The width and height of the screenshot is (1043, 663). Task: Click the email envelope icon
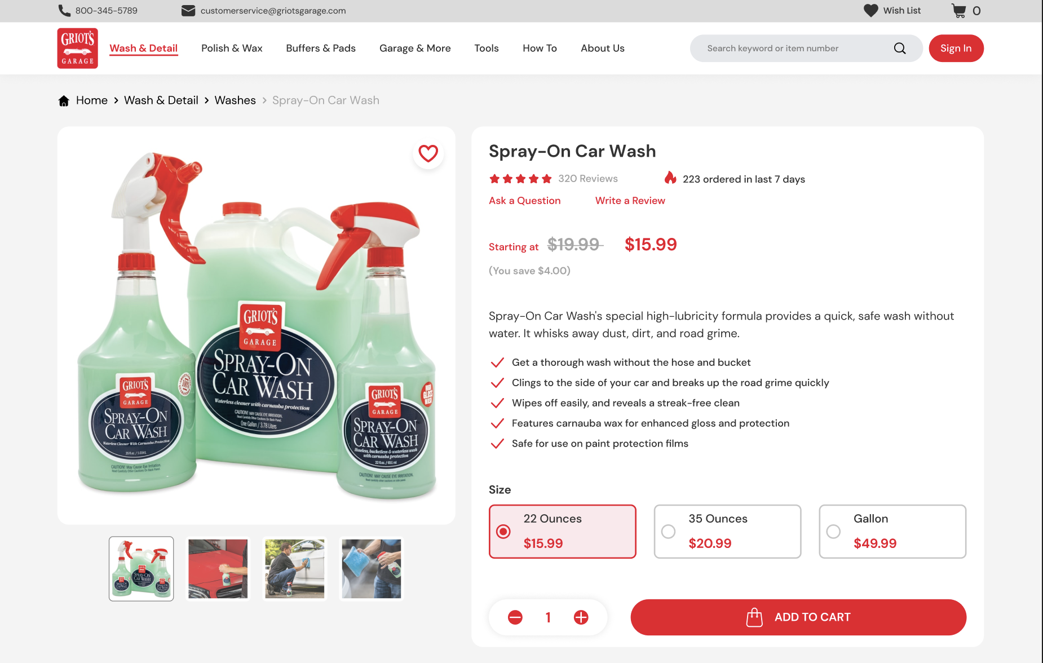click(x=188, y=11)
